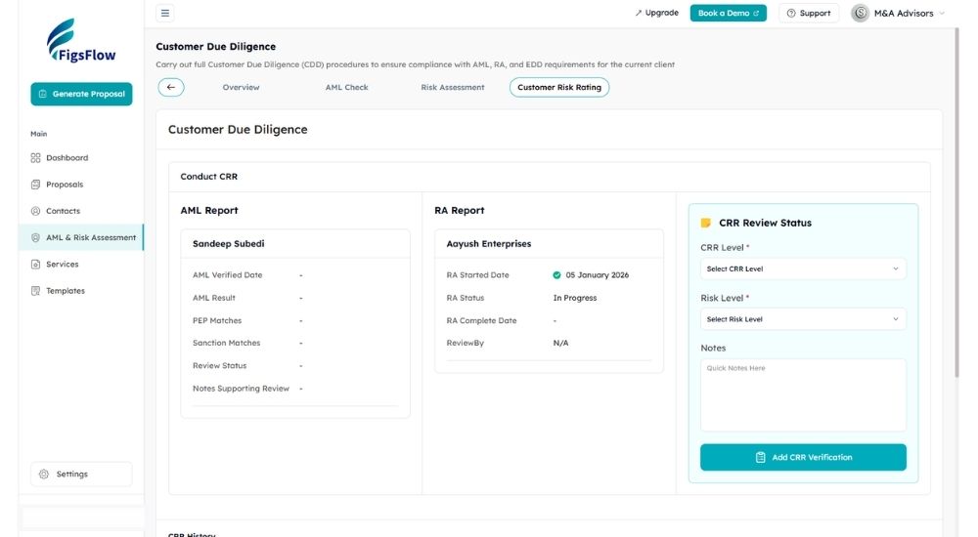Click the AML Result label

tap(213, 298)
